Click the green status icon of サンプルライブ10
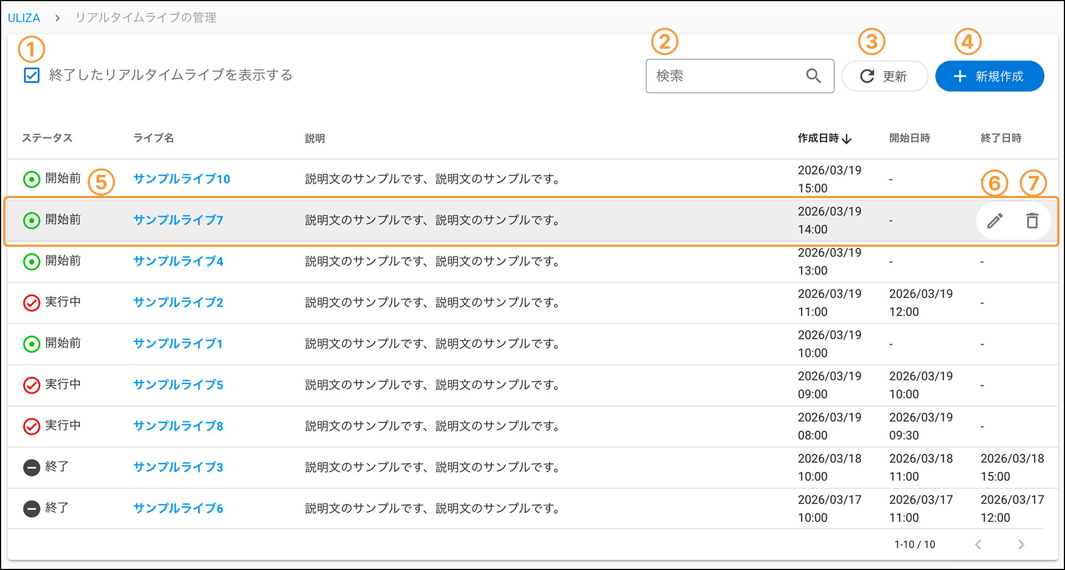Image resolution: width=1065 pixels, height=570 pixels. click(32, 179)
